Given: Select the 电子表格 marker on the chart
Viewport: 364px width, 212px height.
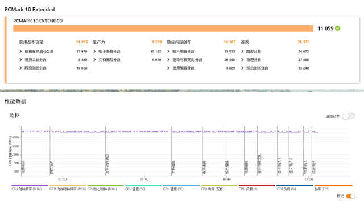Looking at the screenshot, I should (x=204, y=167).
